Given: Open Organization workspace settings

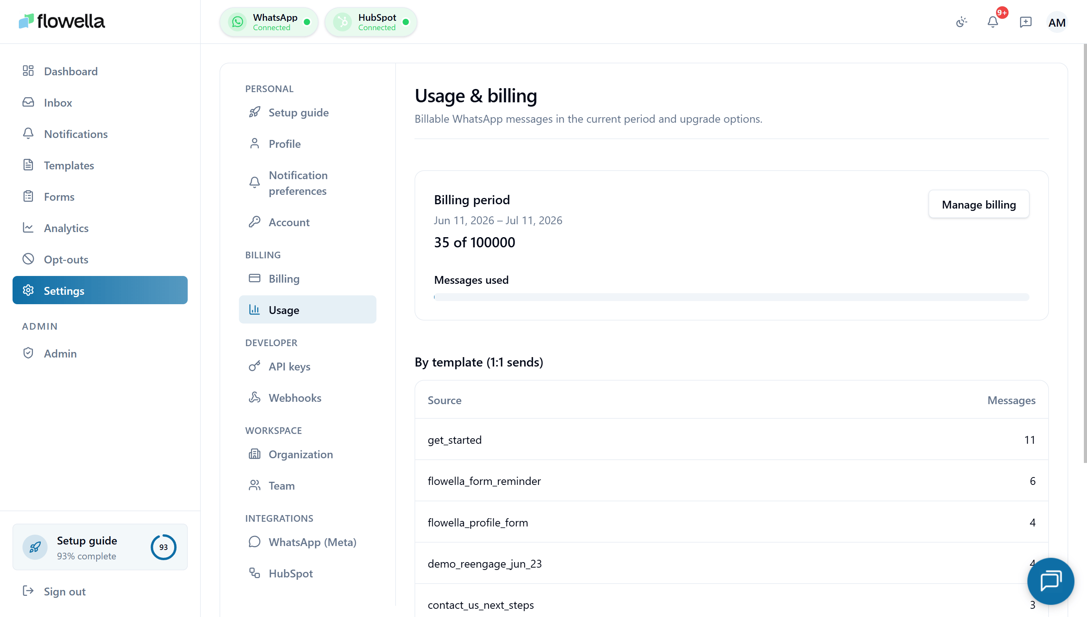Looking at the screenshot, I should tap(308, 454).
